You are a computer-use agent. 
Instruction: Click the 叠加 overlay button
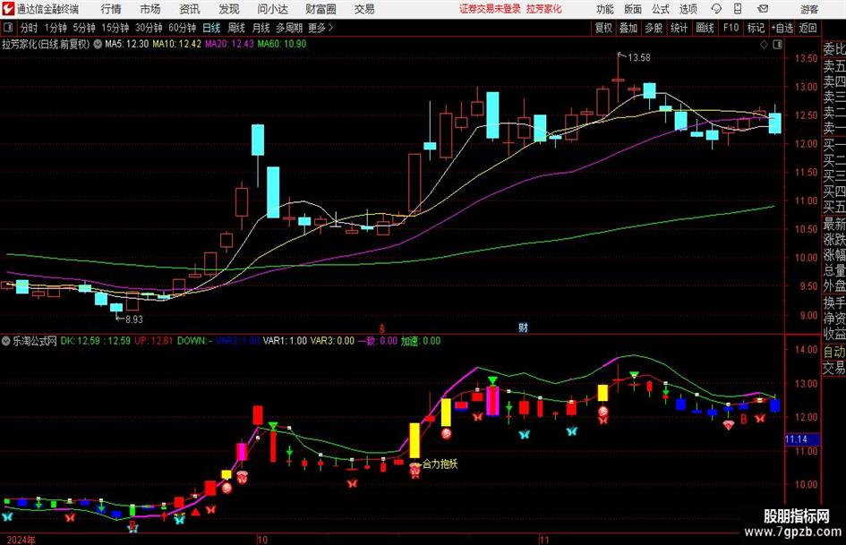tap(628, 28)
